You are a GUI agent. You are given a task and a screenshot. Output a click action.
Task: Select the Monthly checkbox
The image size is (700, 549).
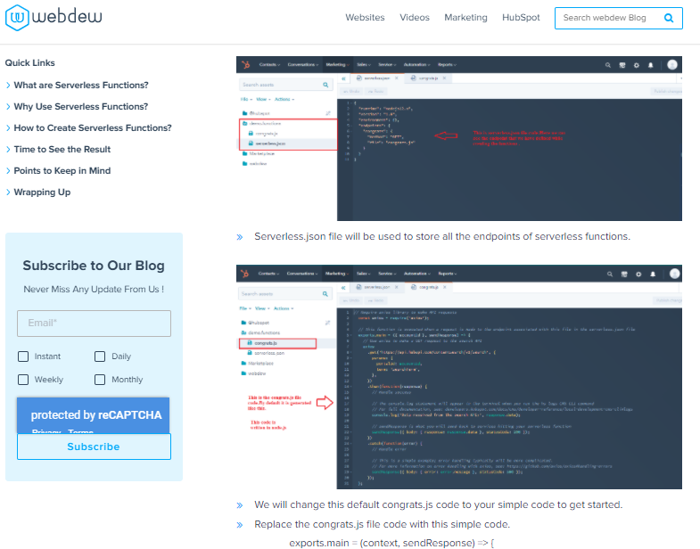point(100,380)
